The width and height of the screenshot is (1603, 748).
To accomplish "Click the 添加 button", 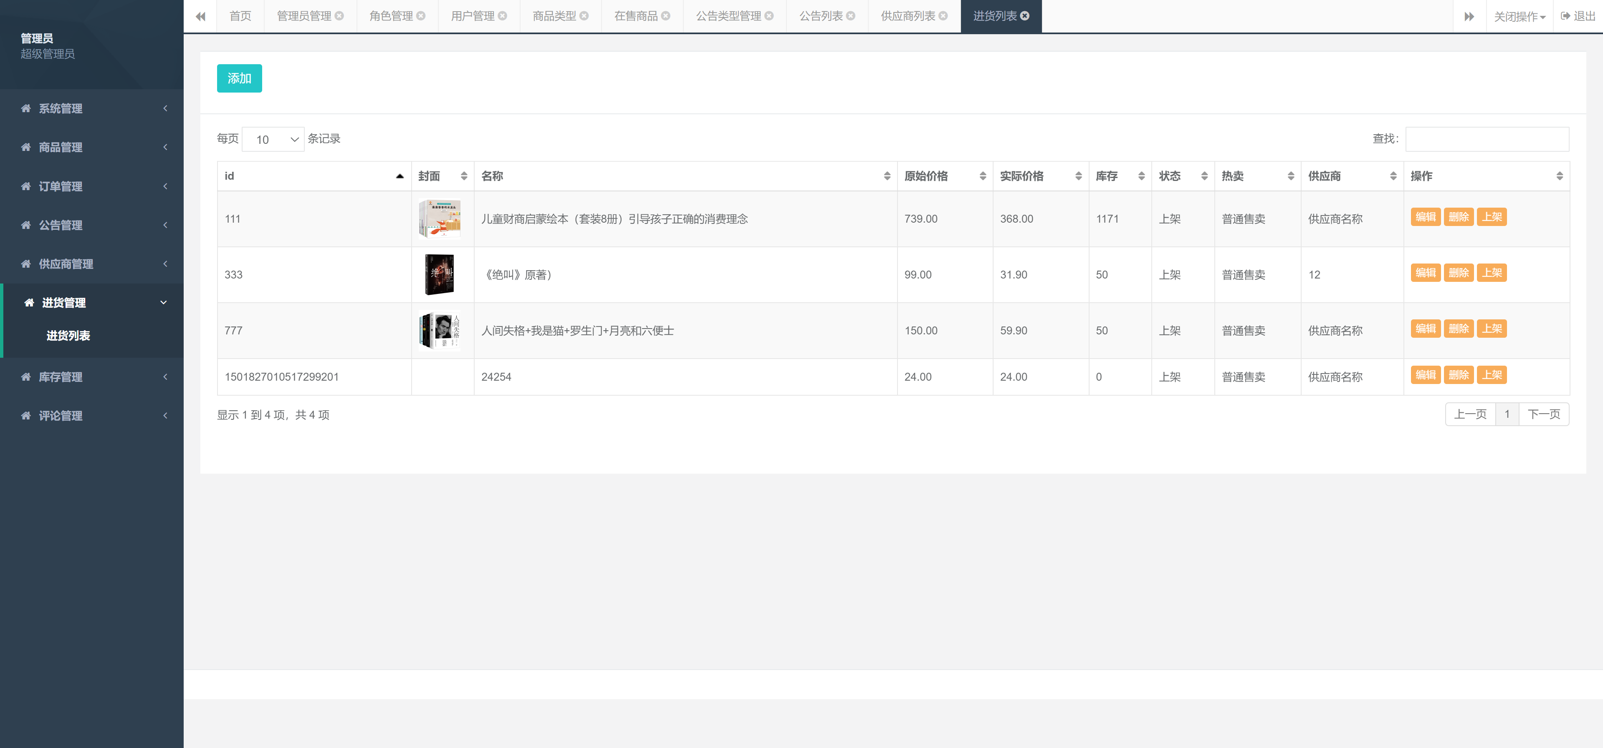I will point(239,78).
